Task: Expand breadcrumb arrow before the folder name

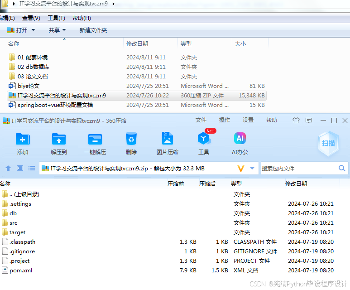Action: [x=14, y=4]
